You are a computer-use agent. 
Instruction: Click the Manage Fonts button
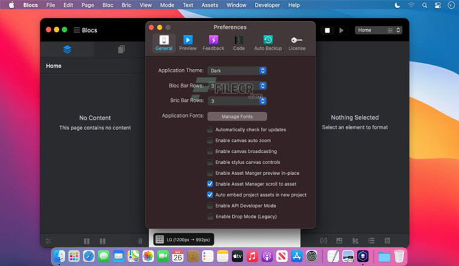pyautogui.click(x=237, y=117)
